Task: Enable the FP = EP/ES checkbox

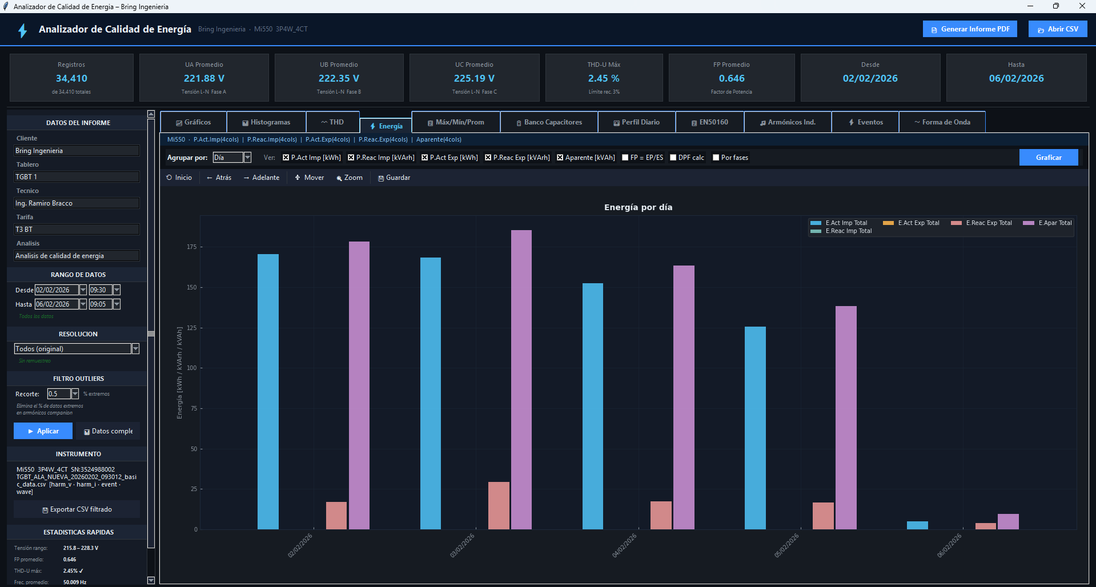Action: pos(625,158)
